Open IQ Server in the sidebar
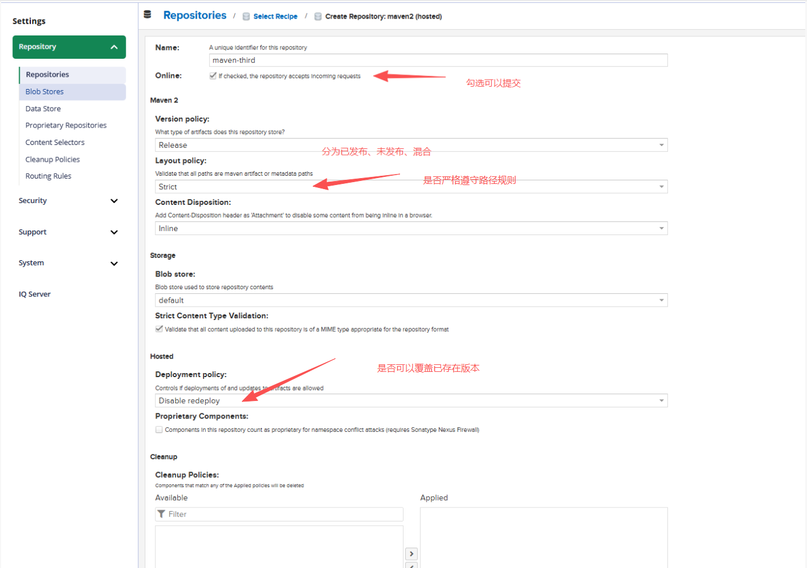Image resolution: width=807 pixels, height=568 pixels. (x=35, y=294)
